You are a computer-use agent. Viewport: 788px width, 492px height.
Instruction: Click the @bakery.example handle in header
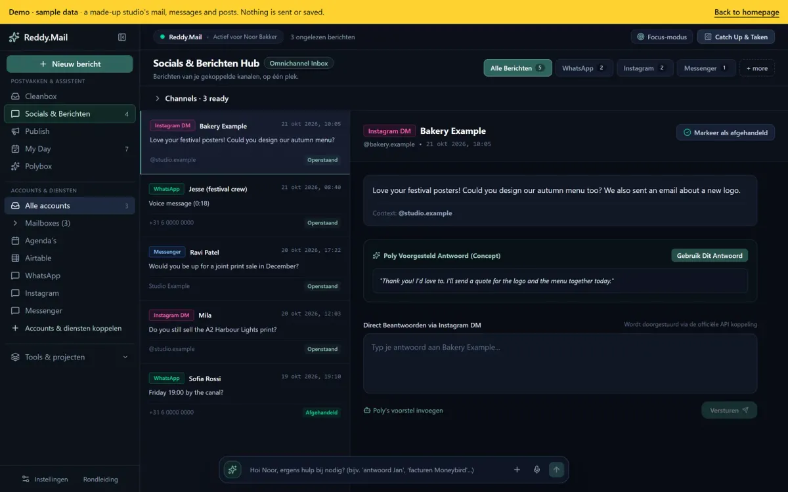389,144
